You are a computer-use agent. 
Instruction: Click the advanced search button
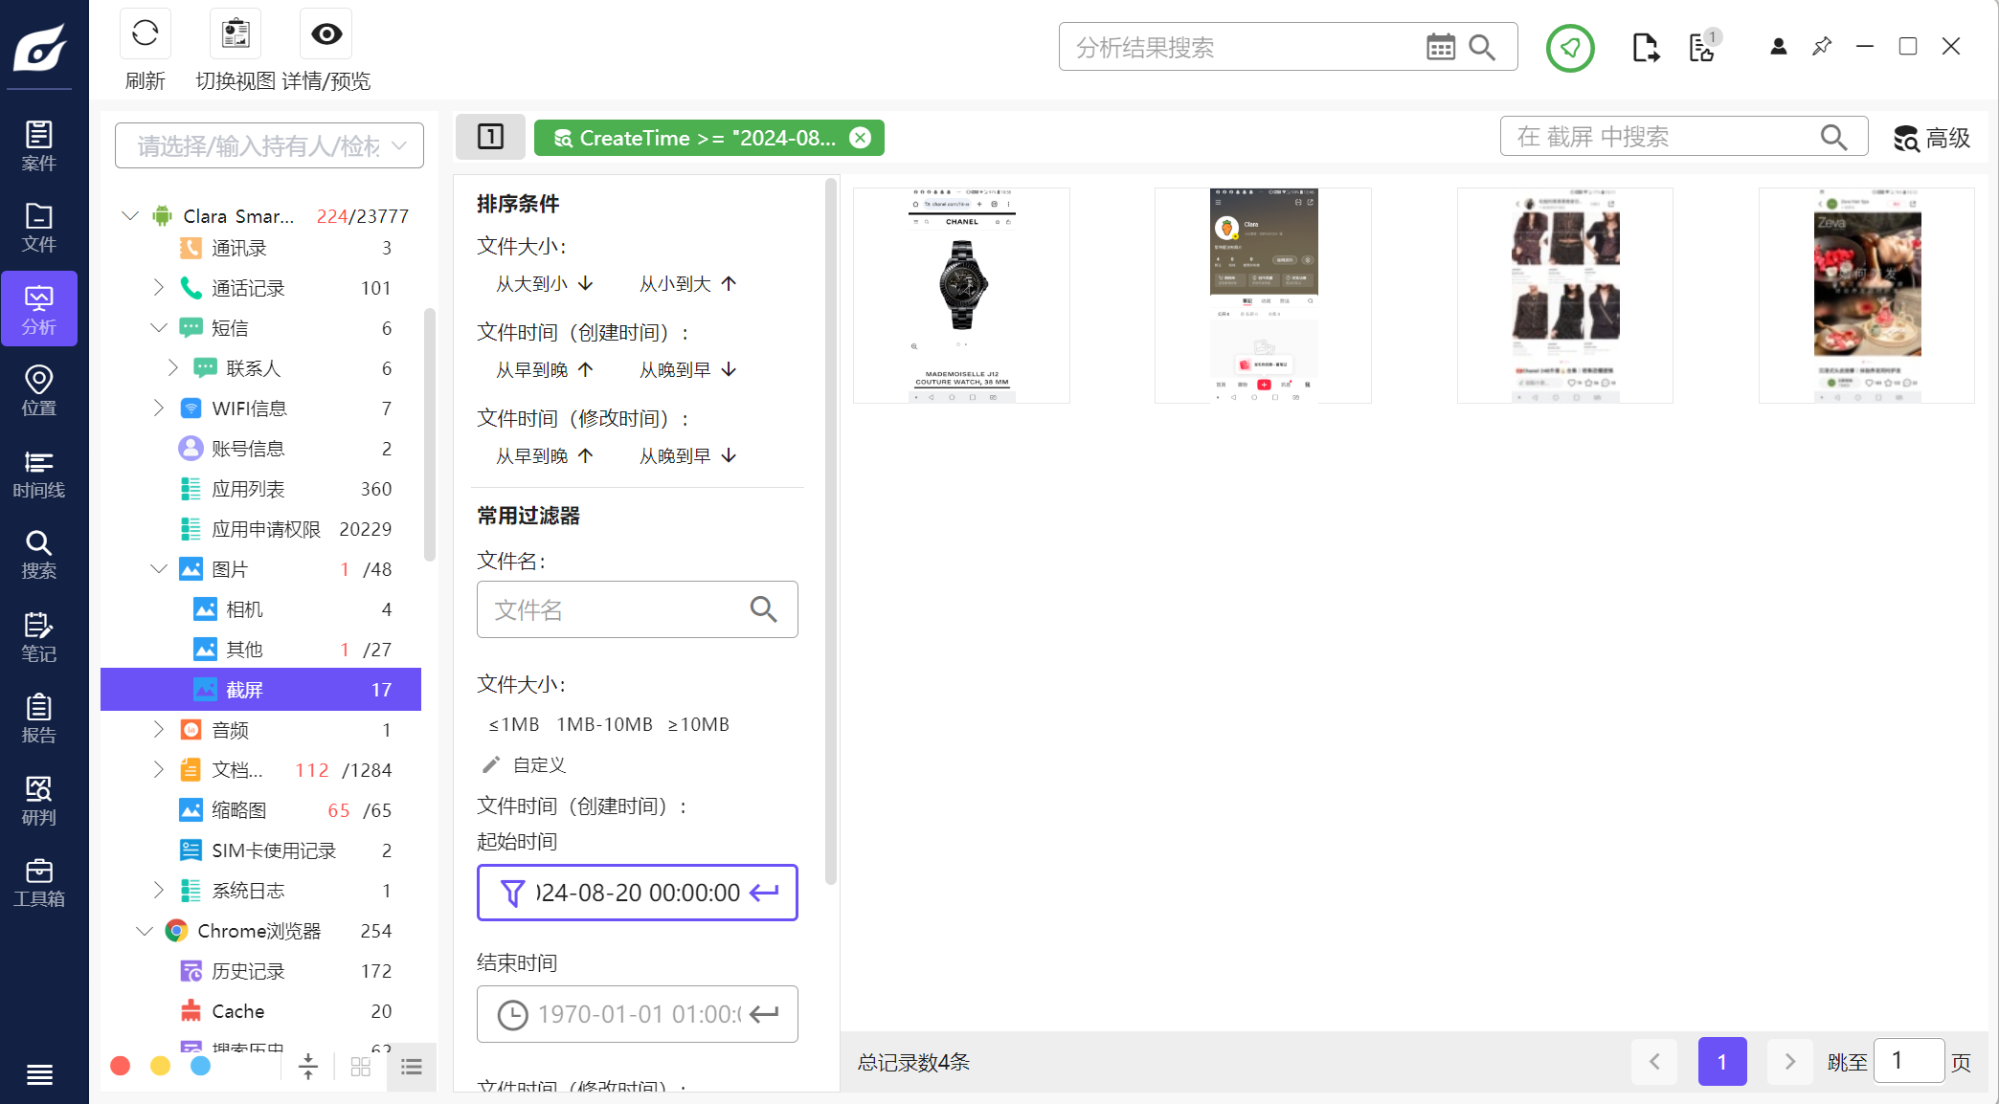pos(1932,139)
